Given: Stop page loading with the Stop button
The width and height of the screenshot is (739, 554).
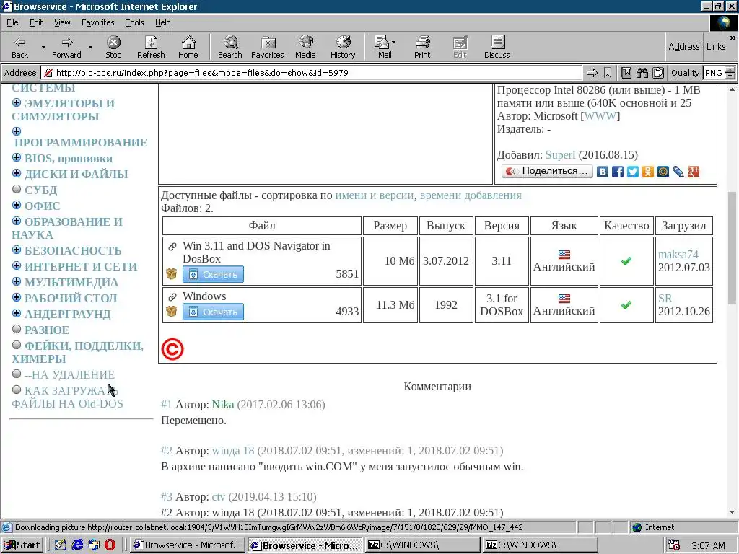Looking at the screenshot, I should coord(113,47).
